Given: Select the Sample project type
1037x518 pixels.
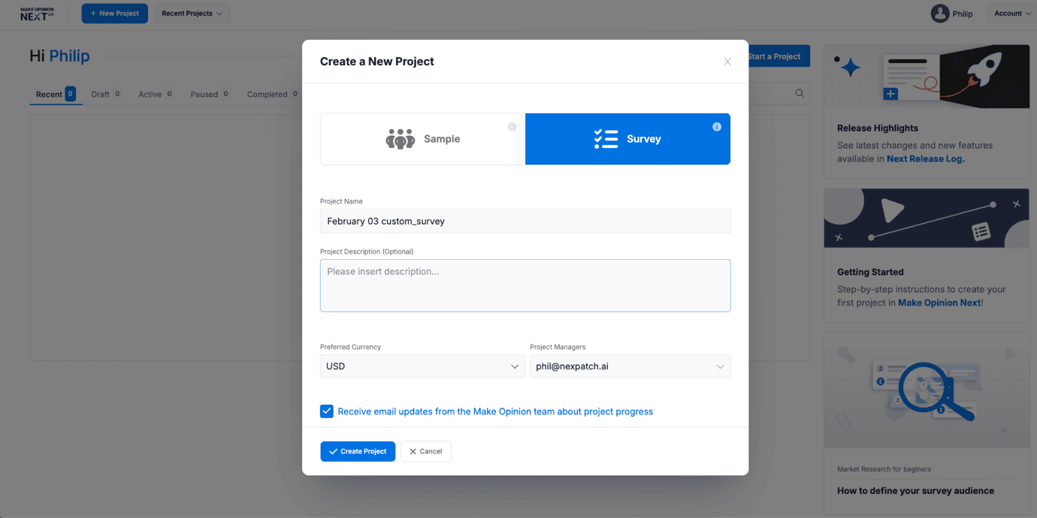Looking at the screenshot, I should click(x=422, y=139).
